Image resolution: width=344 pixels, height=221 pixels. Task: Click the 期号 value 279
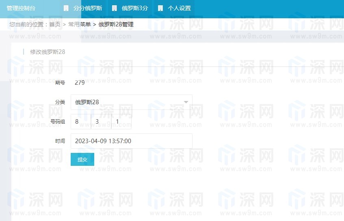pos(80,83)
